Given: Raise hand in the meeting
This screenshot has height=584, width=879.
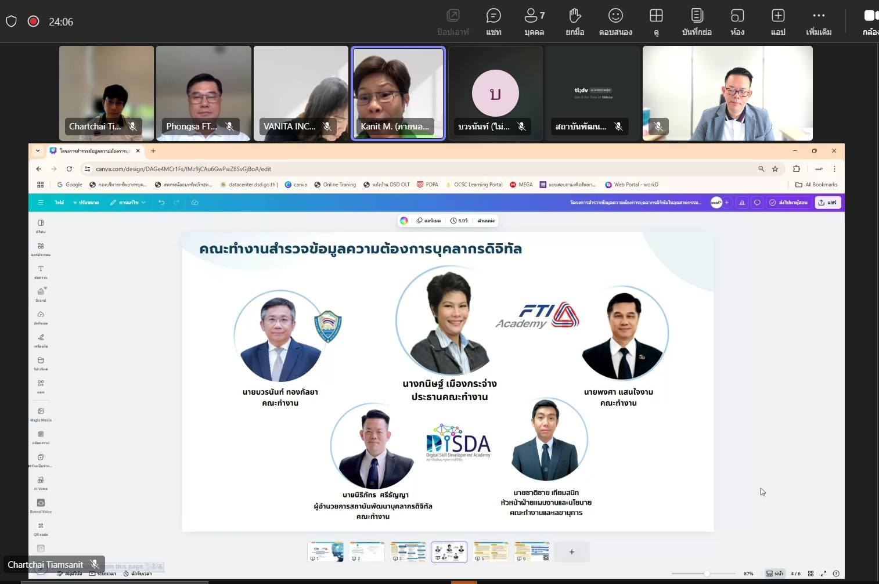Looking at the screenshot, I should (x=575, y=21).
